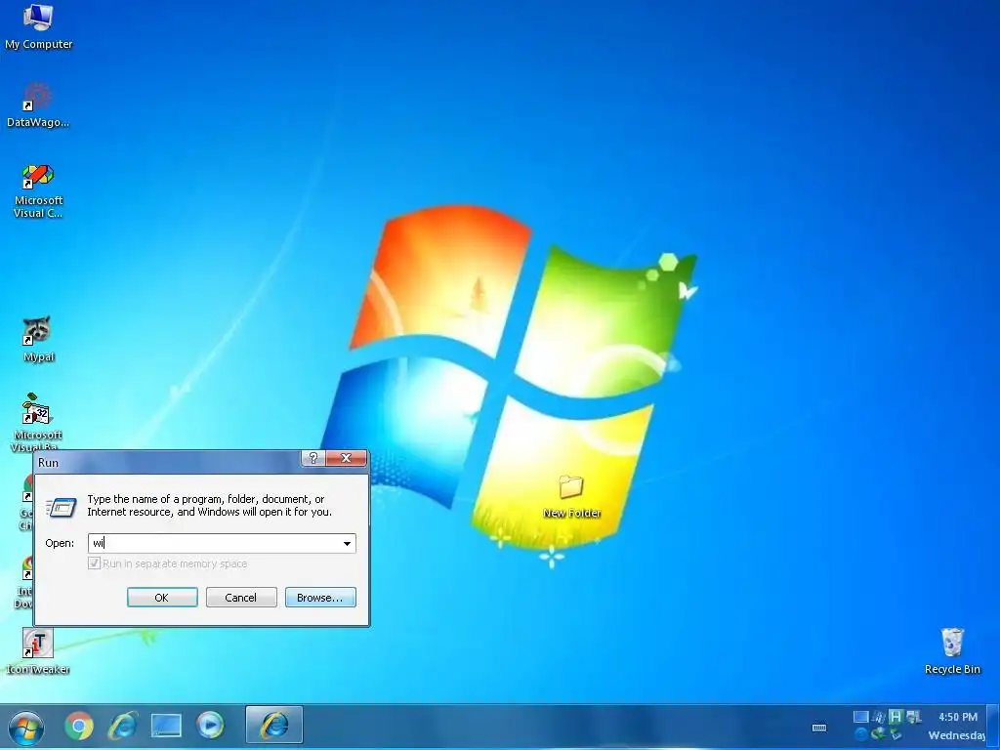Click the Show Desktop strip at taskbar end
Screen dimensions: 1000x750
(x=993, y=727)
